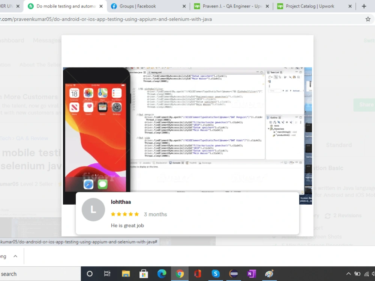
Task: Click the address bar URL
Action: 106,19
